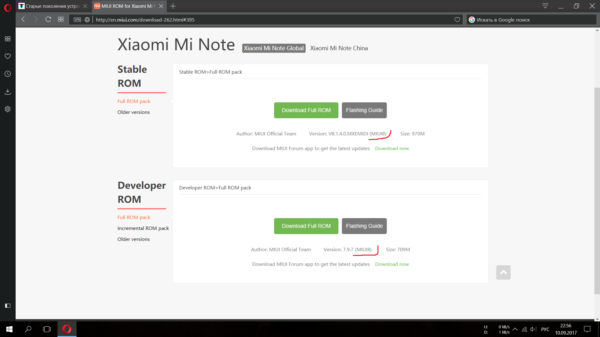600x337 pixels.
Task: Switch input language РУС
Action: [545, 329]
